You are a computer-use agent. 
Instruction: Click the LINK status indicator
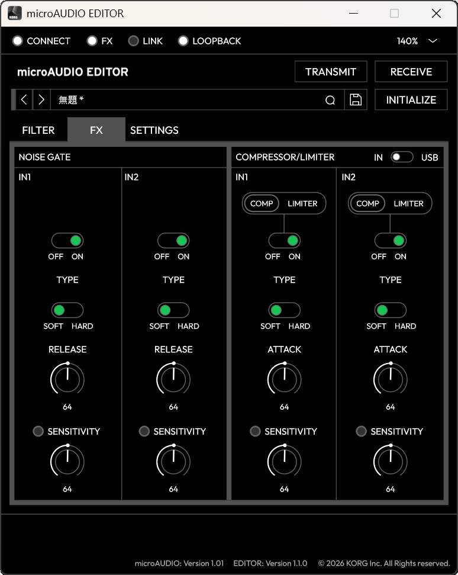(x=133, y=41)
